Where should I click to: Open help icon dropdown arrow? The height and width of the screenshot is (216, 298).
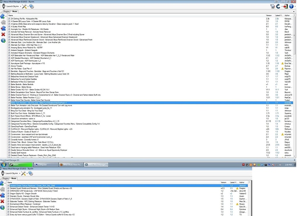[x=295, y=6]
